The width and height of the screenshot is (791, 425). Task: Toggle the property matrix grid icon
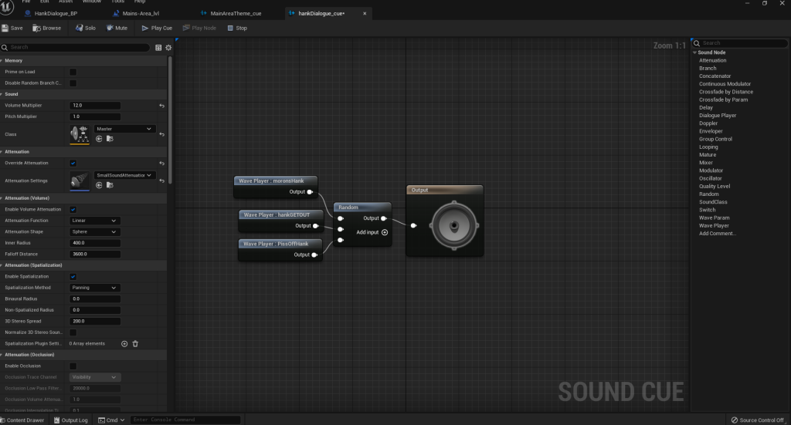(159, 47)
